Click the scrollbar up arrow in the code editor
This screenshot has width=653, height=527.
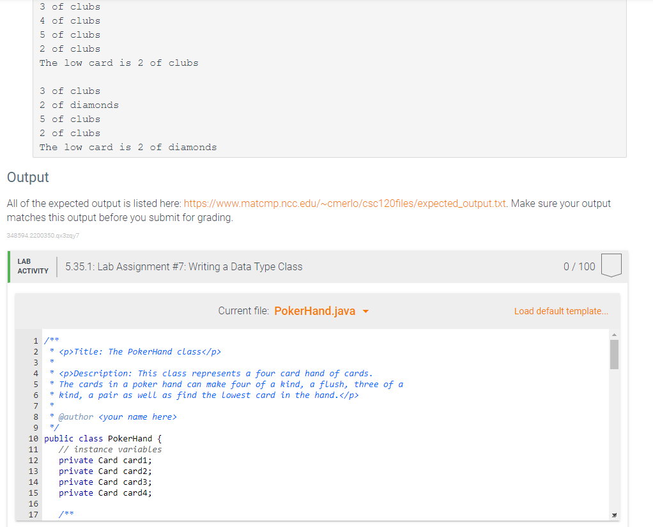[614, 333]
